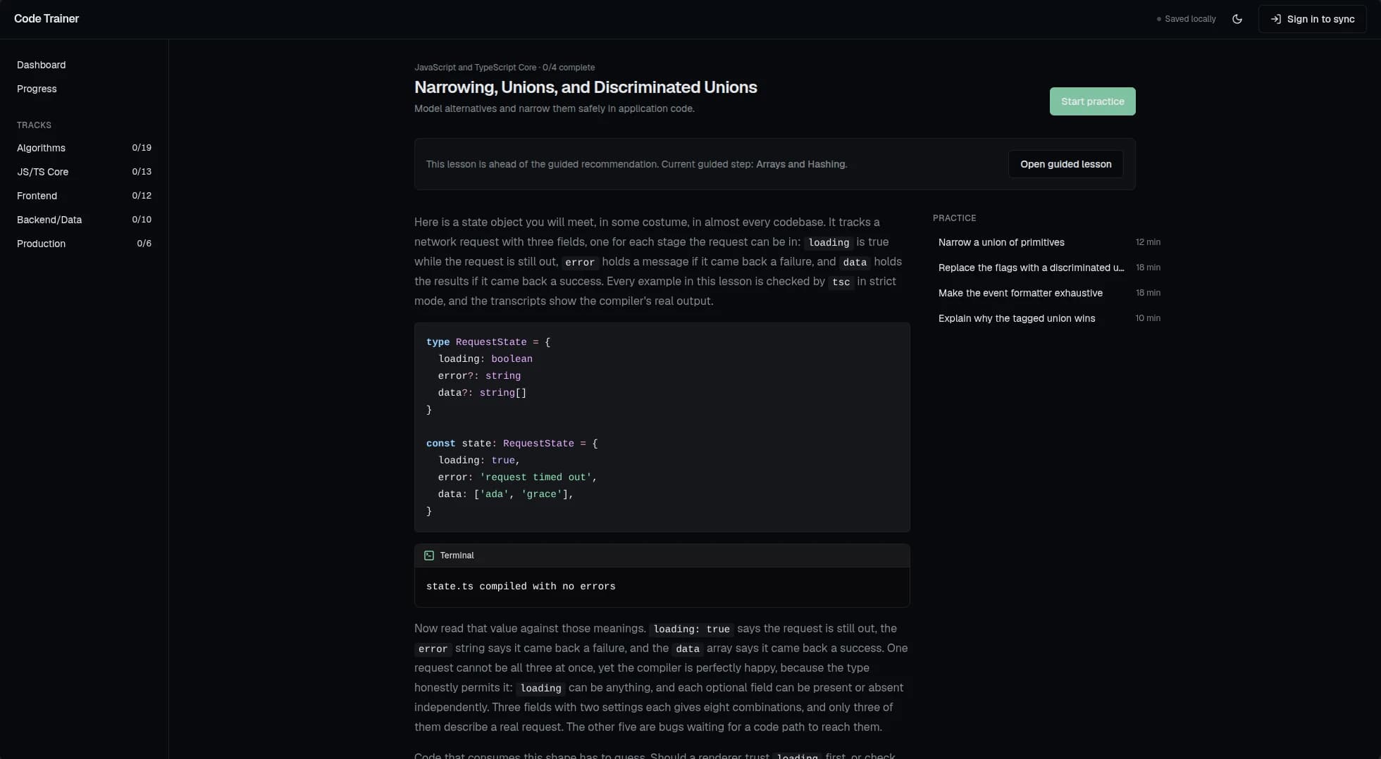Open Make the event formatter exhaustive exercise
This screenshot has width=1381, height=759.
coord(1049,293)
